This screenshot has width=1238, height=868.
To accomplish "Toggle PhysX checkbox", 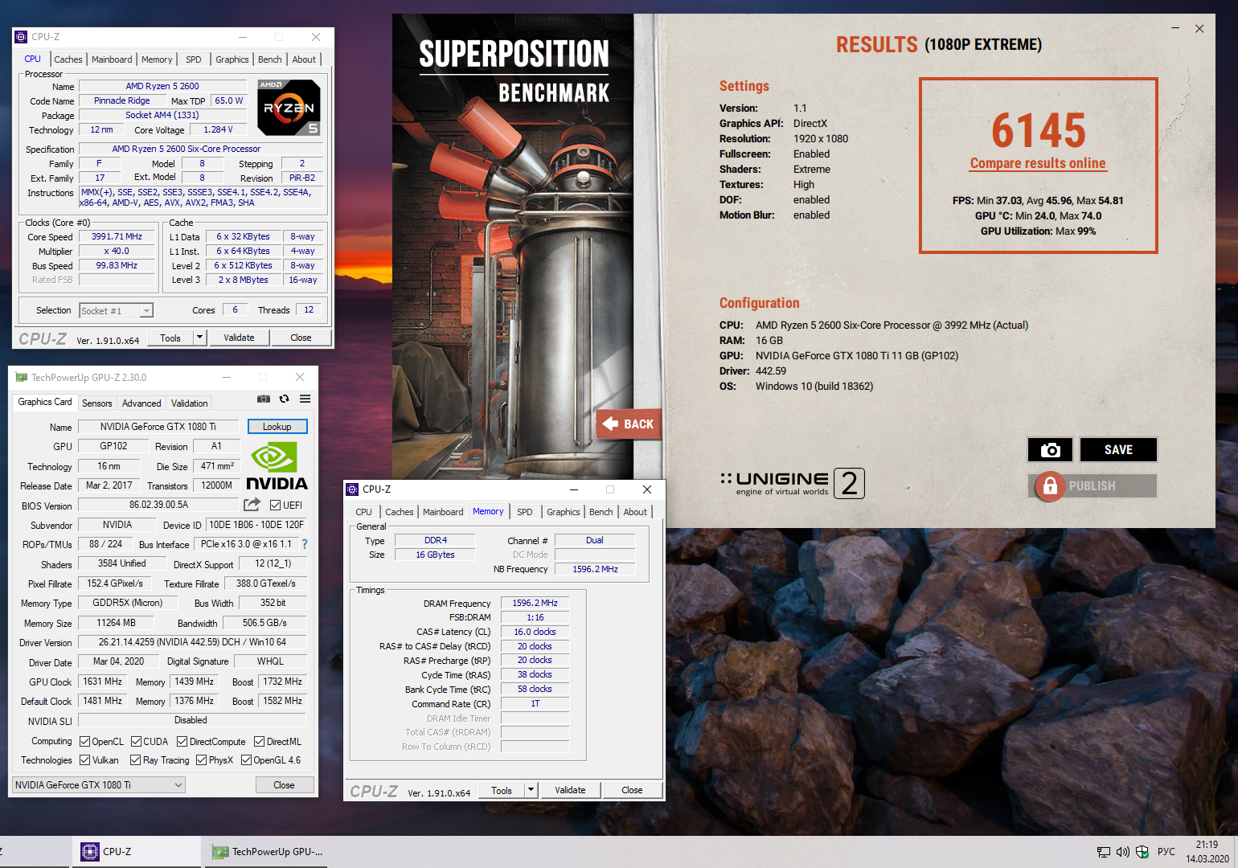I will click(x=202, y=760).
